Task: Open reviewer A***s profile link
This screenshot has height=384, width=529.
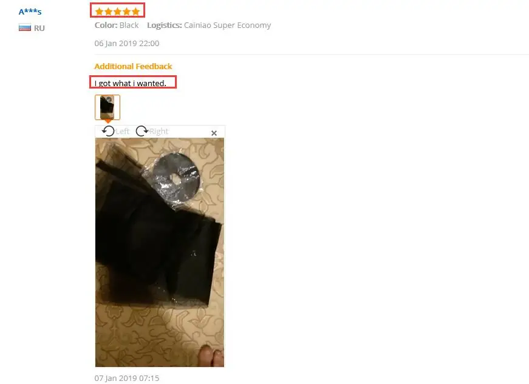Action: tap(30, 12)
